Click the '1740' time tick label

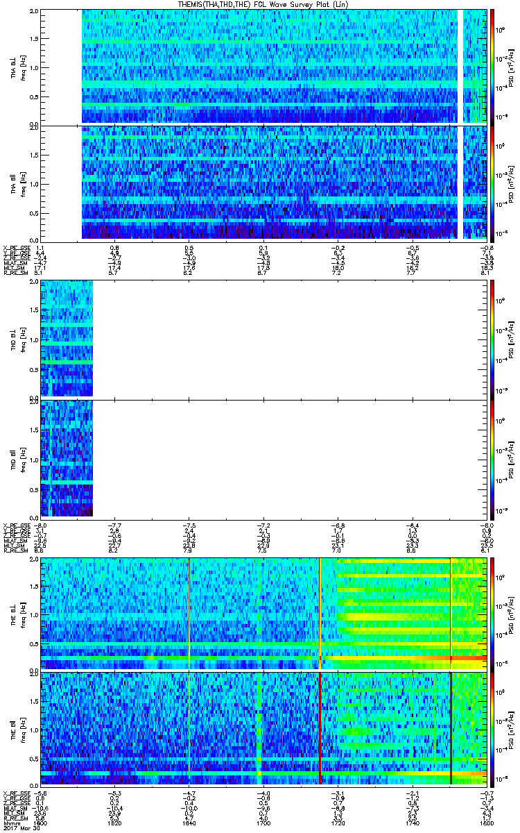click(x=412, y=822)
